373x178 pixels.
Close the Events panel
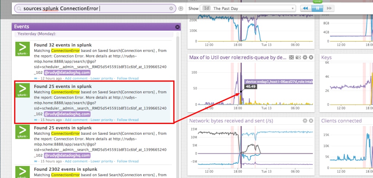[177, 27]
